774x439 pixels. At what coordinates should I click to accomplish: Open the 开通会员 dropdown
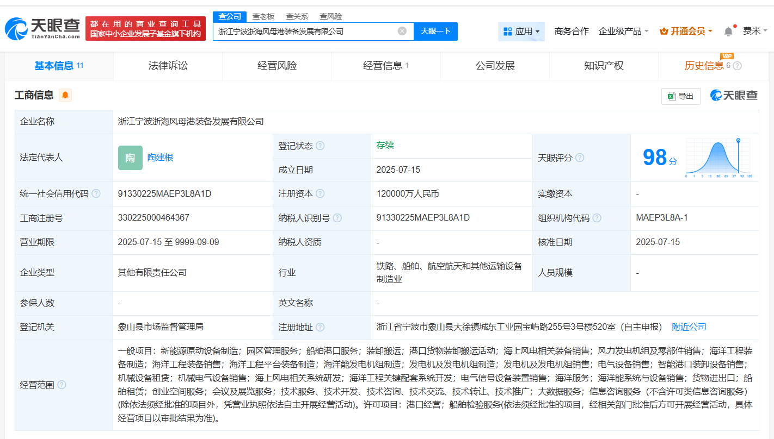tap(686, 32)
